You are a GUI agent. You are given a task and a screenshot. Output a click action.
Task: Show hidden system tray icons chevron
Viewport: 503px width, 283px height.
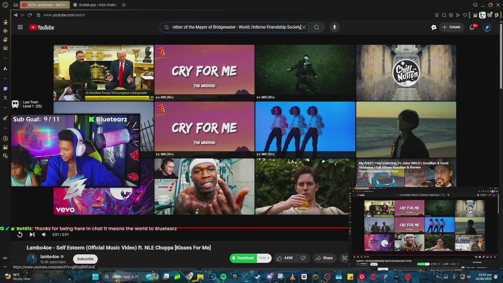click(437, 277)
